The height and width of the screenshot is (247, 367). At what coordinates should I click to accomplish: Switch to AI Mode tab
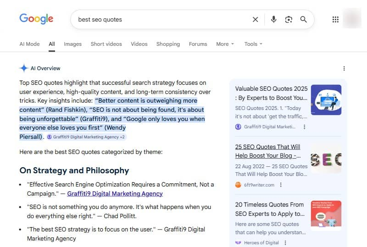(x=29, y=44)
